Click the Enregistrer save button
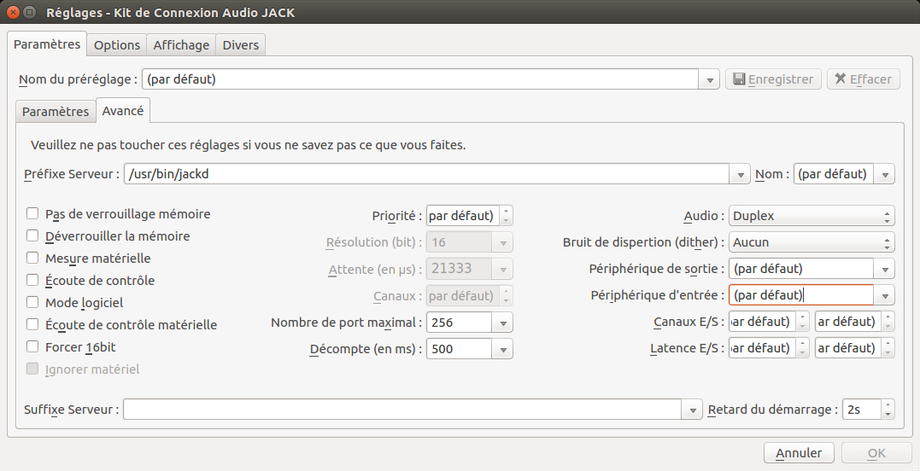 pos(773,79)
